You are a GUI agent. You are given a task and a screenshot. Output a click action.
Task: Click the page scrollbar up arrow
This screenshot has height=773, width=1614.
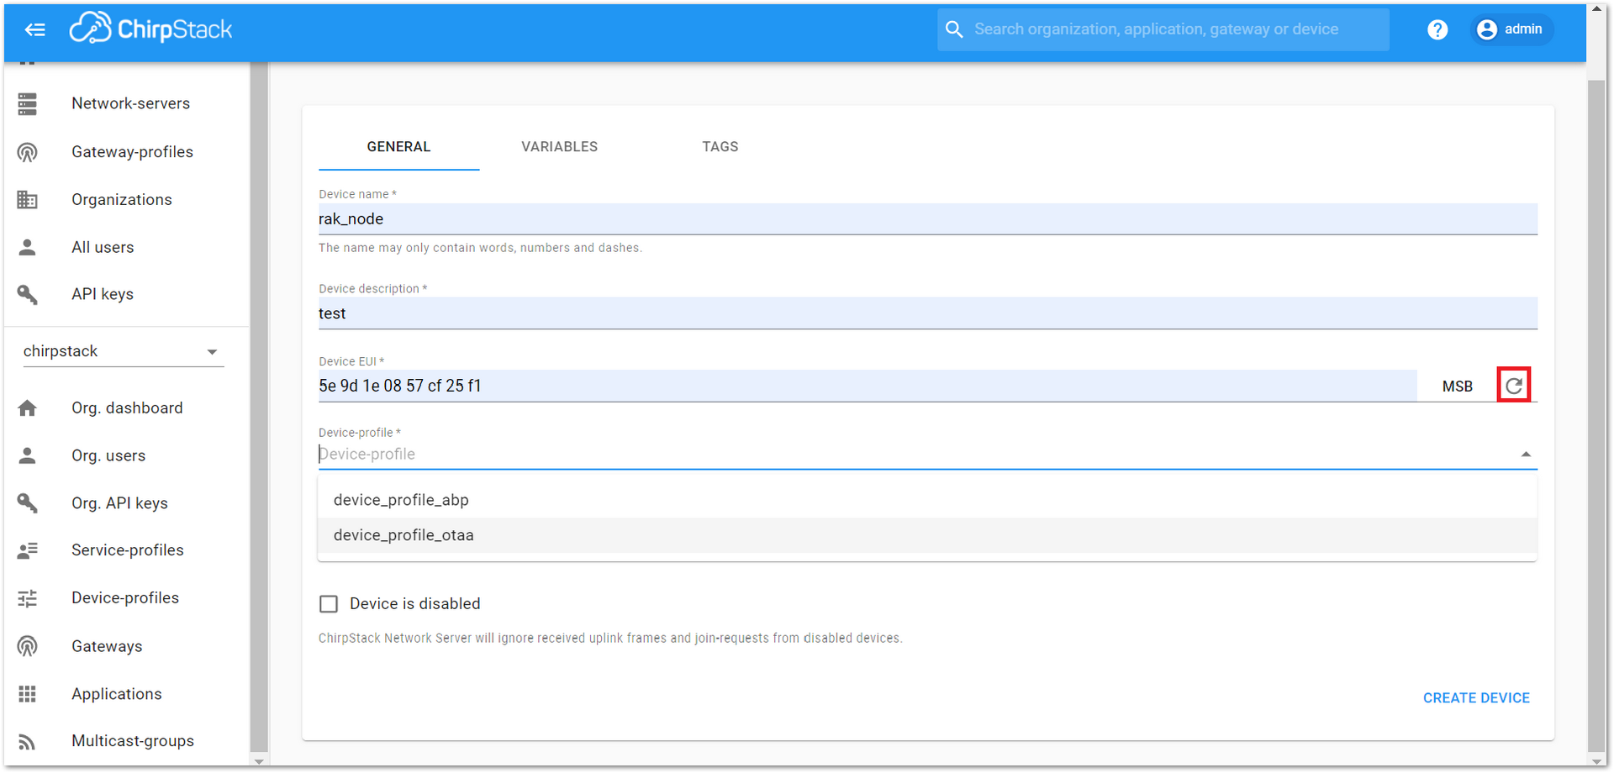(x=1597, y=9)
